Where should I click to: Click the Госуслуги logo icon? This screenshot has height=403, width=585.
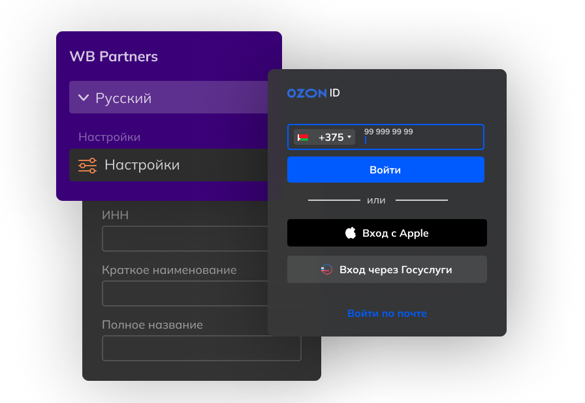pos(327,269)
